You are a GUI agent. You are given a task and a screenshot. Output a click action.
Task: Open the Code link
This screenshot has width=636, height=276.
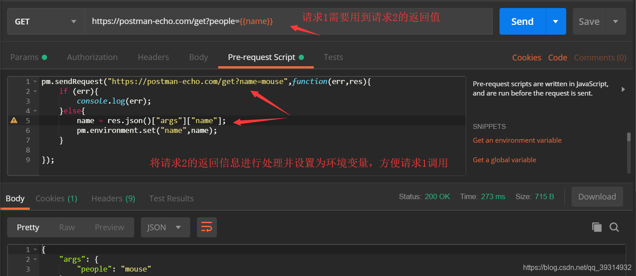557,57
